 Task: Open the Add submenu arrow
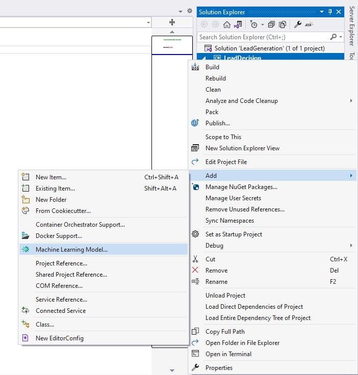coord(351,176)
